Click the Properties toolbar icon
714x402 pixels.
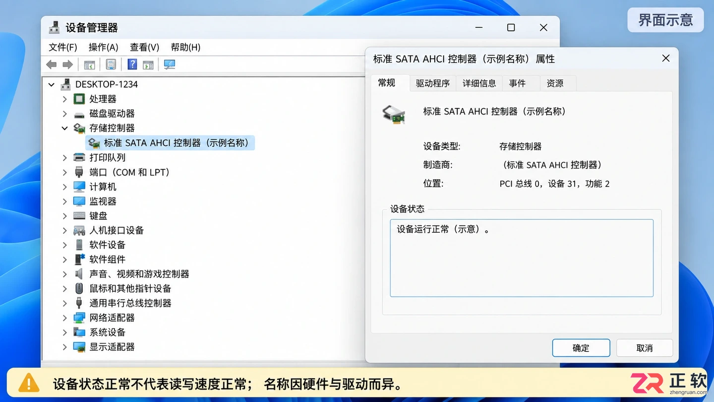click(x=111, y=65)
